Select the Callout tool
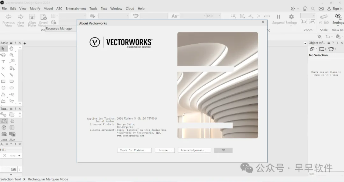 coord(12,62)
